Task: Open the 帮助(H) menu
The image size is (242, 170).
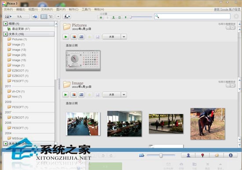Action: coord(99,10)
